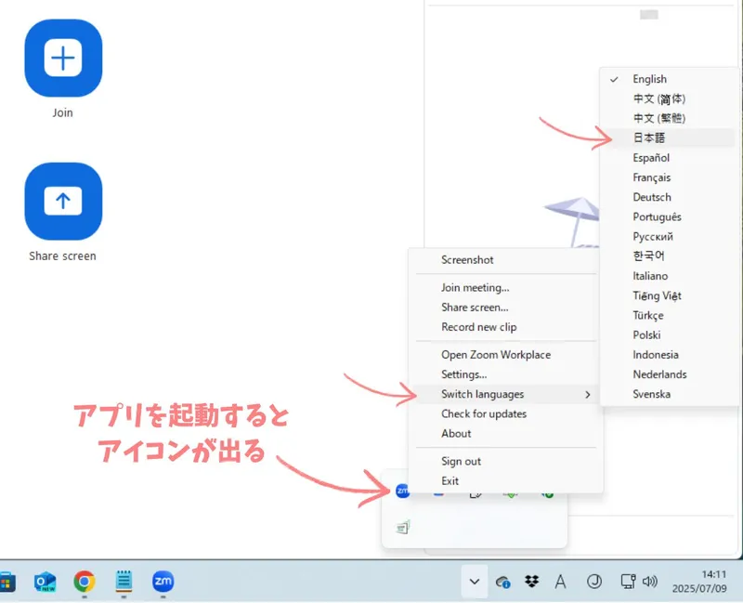Open the Notepad icon on taskbar
This screenshot has width=743, height=603.
click(124, 582)
